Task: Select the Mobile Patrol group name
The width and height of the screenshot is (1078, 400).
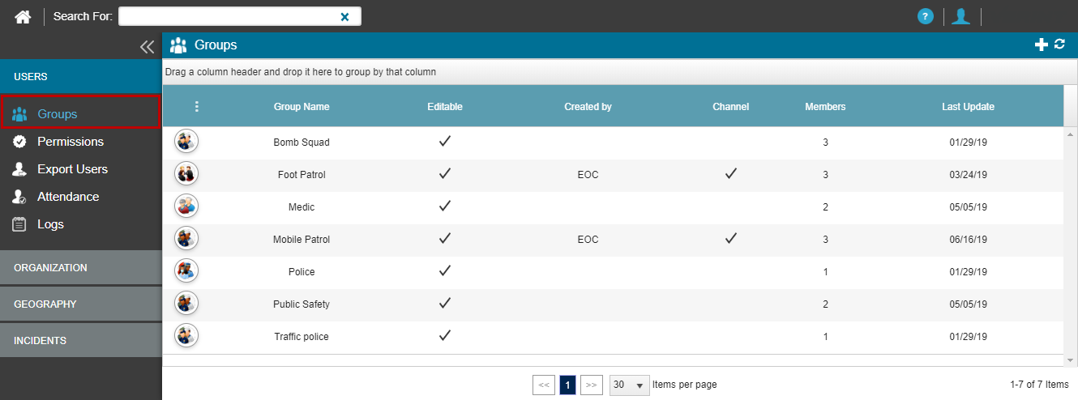Action: pos(302,240)
